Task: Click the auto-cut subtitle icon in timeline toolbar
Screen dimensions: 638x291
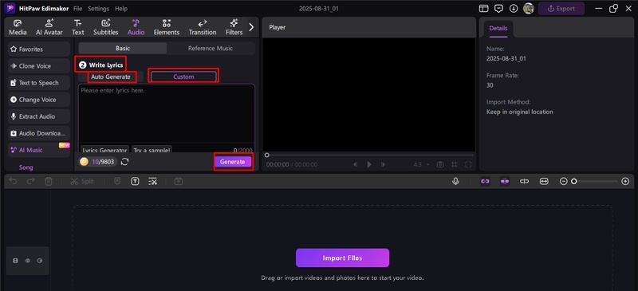Action: click(152, 182)
